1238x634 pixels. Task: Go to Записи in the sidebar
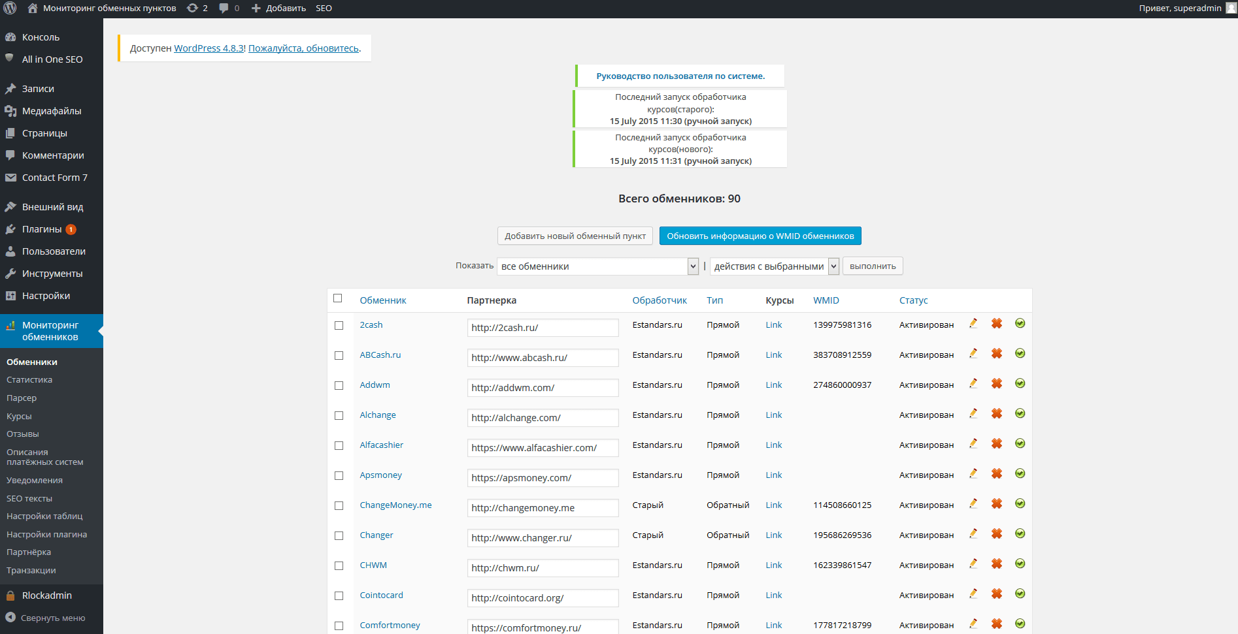38,89
